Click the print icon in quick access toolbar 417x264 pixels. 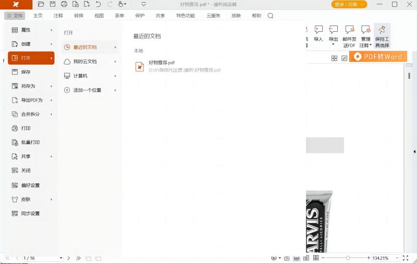[64, 4]
